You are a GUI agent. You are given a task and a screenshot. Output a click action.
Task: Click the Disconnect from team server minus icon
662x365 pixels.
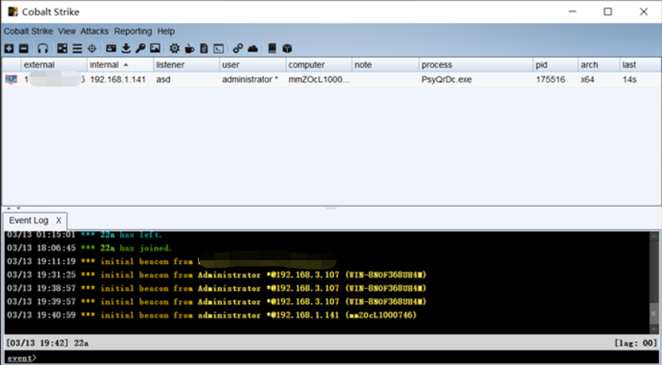click(24, 48)
